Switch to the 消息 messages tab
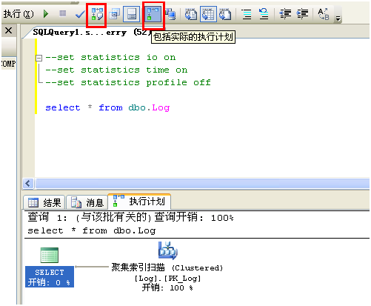This screenshot has height=306, width=371. tap(87, 202)
